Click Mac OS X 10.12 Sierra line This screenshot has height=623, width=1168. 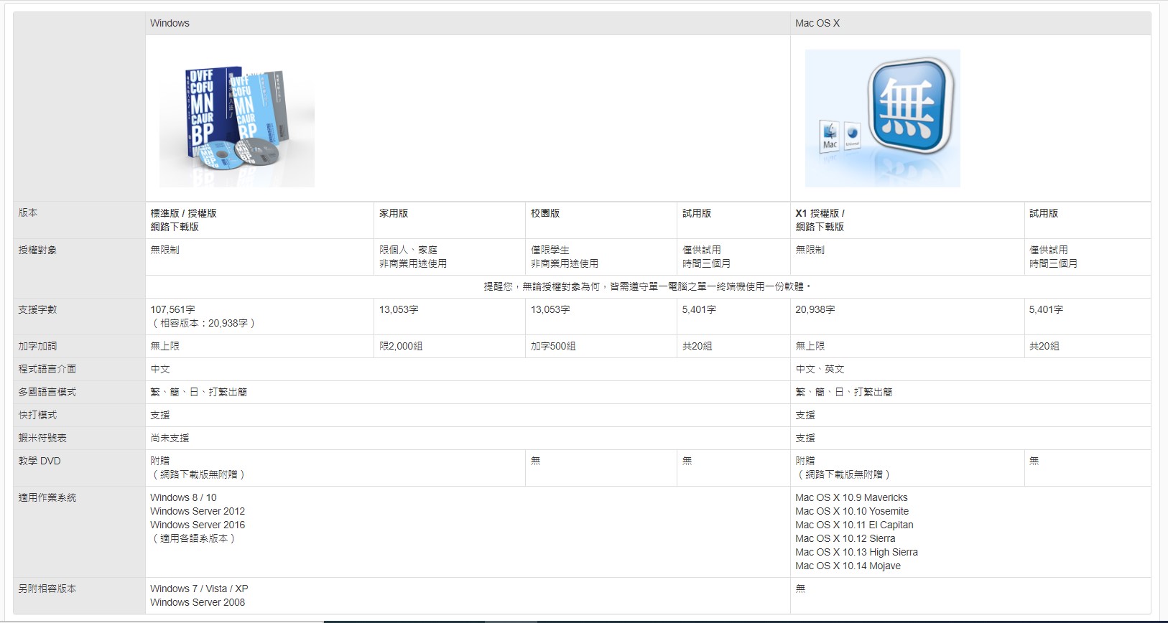(x=845, y=538)
